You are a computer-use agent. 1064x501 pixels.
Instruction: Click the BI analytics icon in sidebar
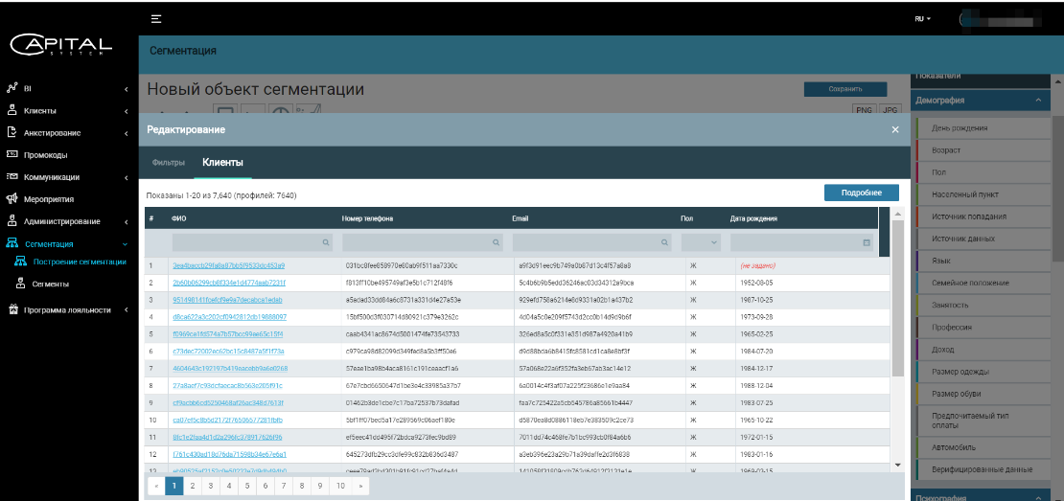tap(12, 88)
